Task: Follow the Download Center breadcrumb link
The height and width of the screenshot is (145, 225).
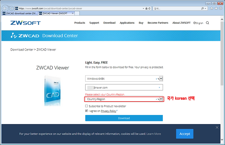Action: (x=22, y=50)
